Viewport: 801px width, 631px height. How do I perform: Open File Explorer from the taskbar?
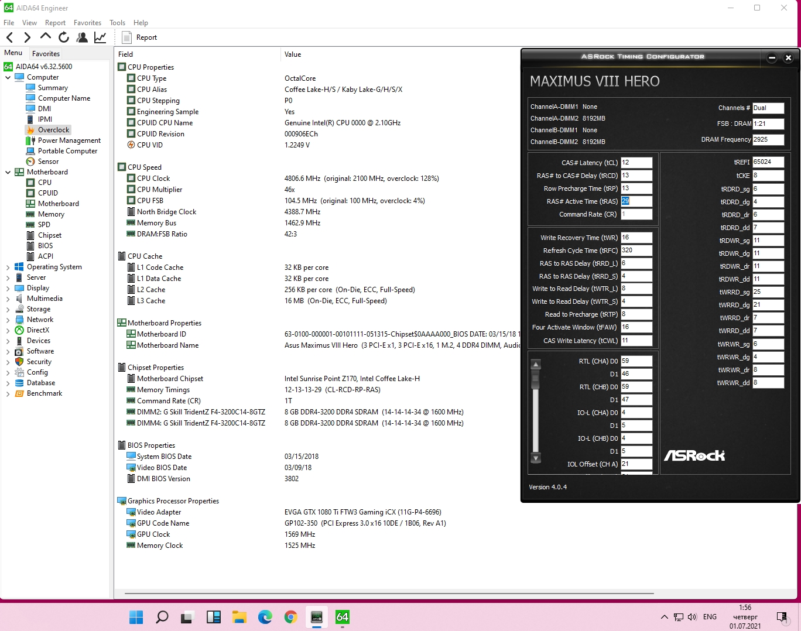(x=239, y=617)
